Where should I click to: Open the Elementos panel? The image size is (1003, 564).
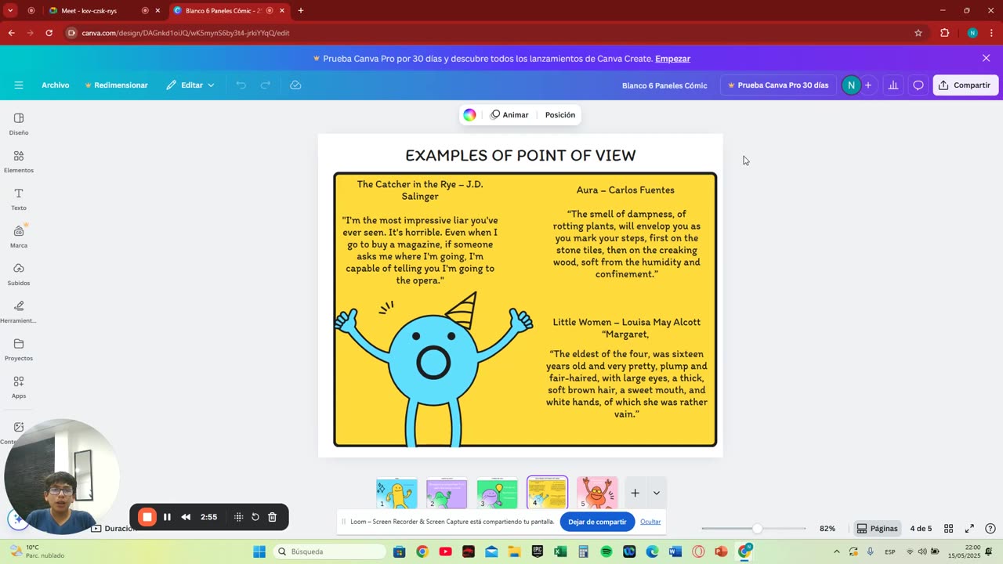(19, 161)
